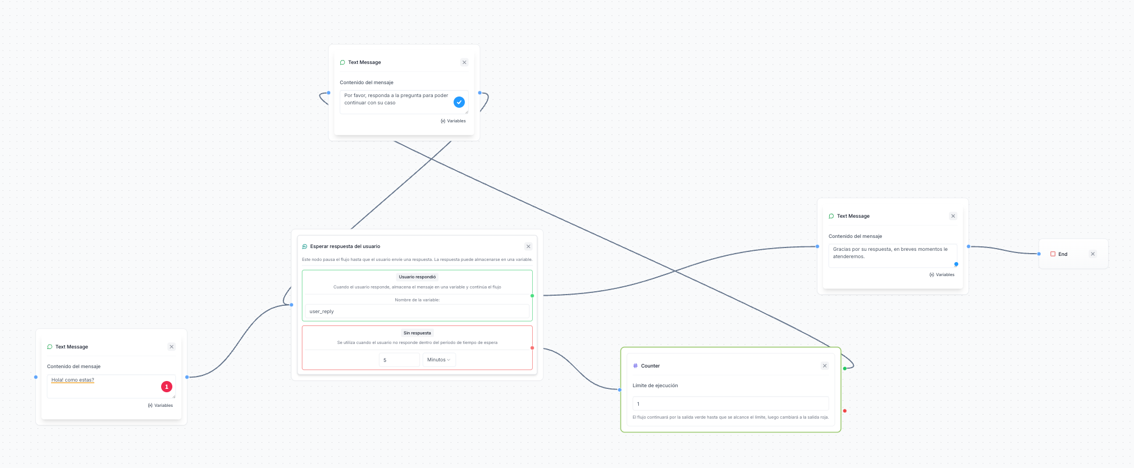Image resolution: width=1134 pixels, height=468 pixels.
Task: Click the red square End icon
Action: click(1053, 254)
